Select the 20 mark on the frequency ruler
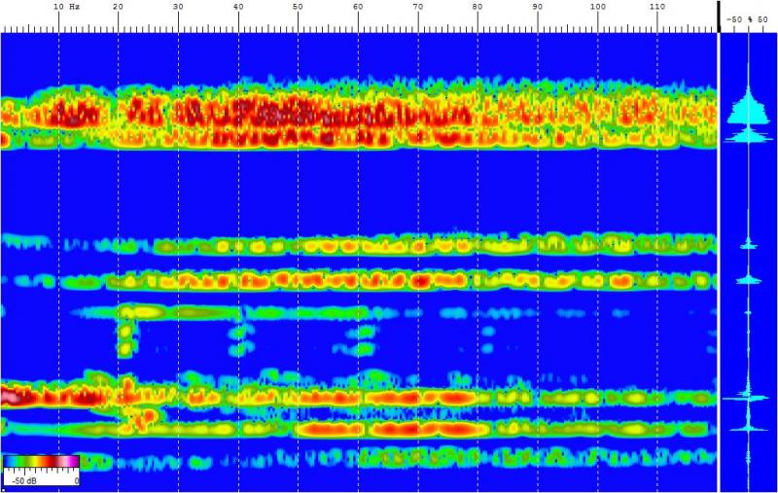This screenshot has width=778, height=493. pos(118,7)
